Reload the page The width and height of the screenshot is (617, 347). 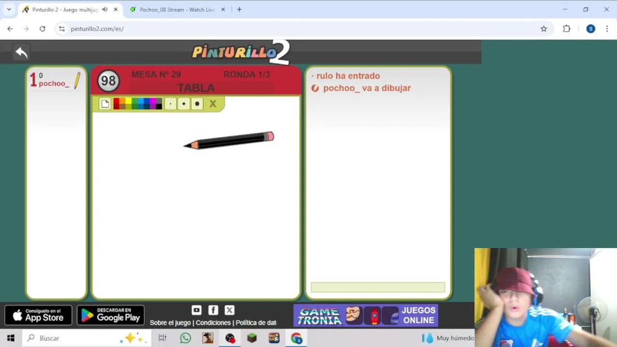[42, 29]
